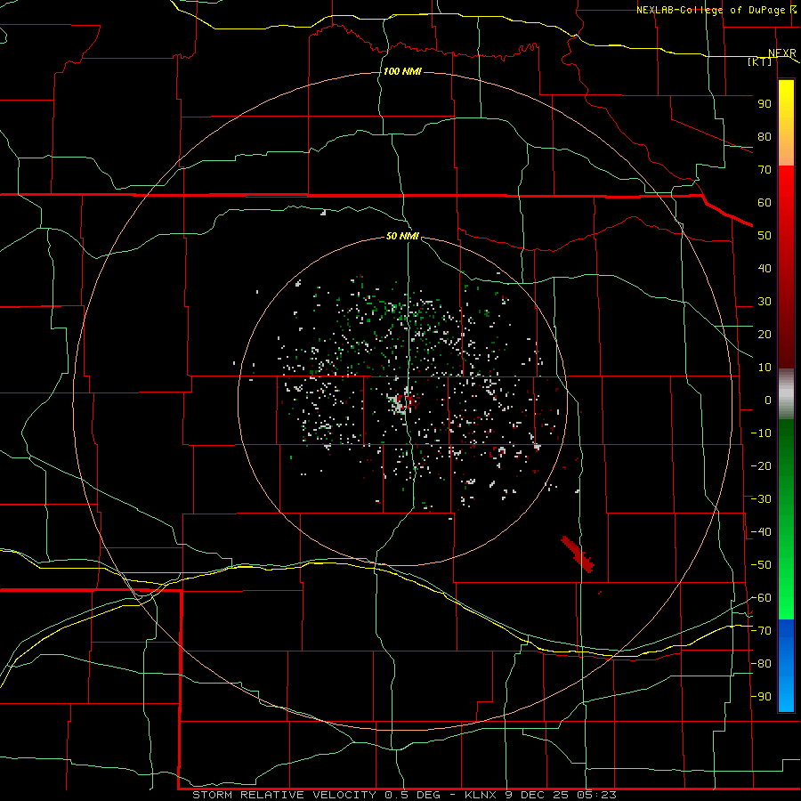Click the gray echo cluster at radar center
Image resolution: width=801 pixels, height=801 pixels.
point(397,403)
